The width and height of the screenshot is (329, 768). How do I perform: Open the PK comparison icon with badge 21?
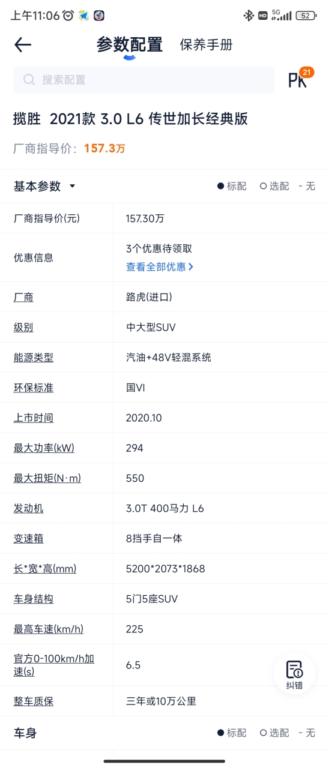coord(300,79)
